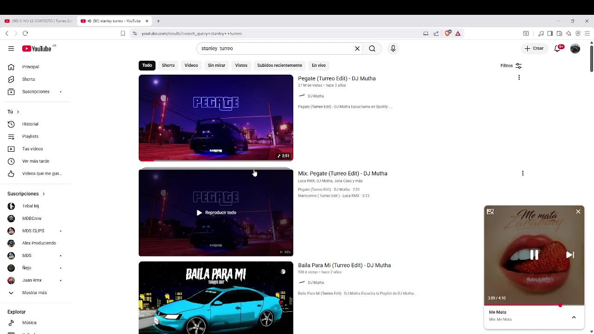The width and height of the screenshot is (594, 334).
Task: Select the Todo filter chip
Action: [x=147, y=65]
